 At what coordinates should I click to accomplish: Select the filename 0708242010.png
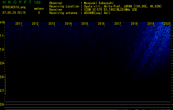pyautogui.click(x=14, y=7)
